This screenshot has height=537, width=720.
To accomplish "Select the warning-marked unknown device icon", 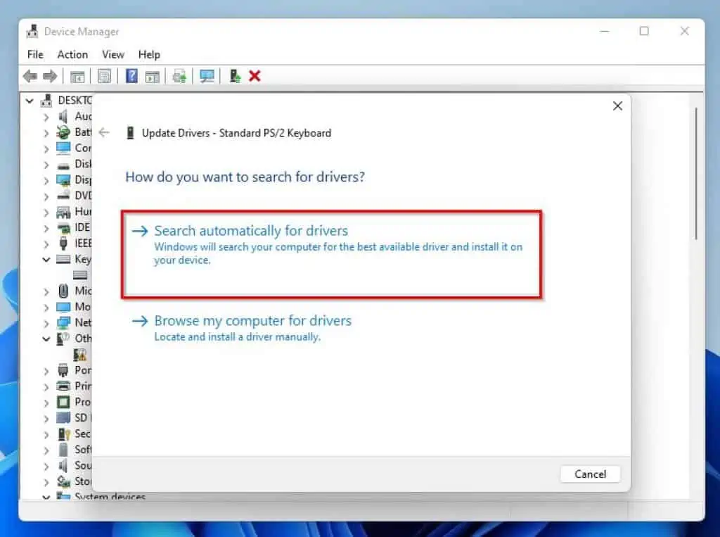I will click(x=80, y=355).
